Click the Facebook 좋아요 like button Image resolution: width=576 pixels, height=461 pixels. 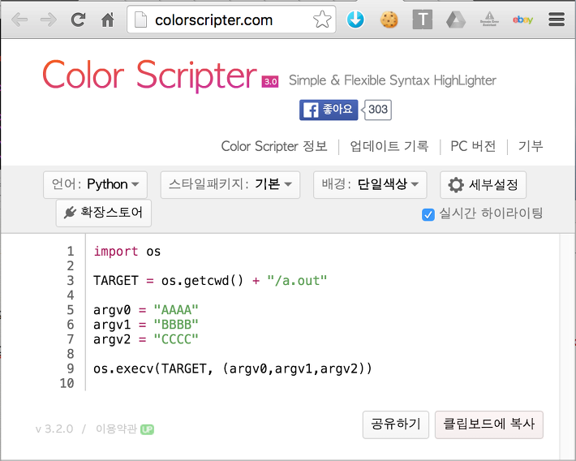pos(329,110)
